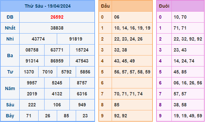
Task: Click Đuôi values 06, 16, 26, 56
Action: 188,83
